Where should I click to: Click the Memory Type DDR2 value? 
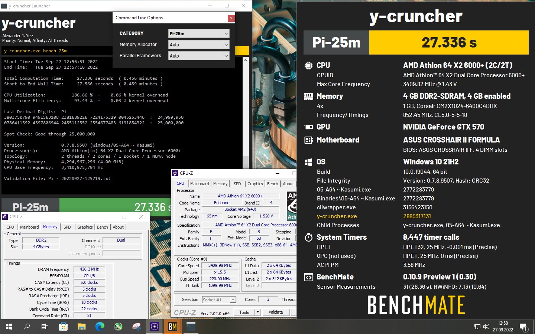pyautogui.click(x=41, y=240)
